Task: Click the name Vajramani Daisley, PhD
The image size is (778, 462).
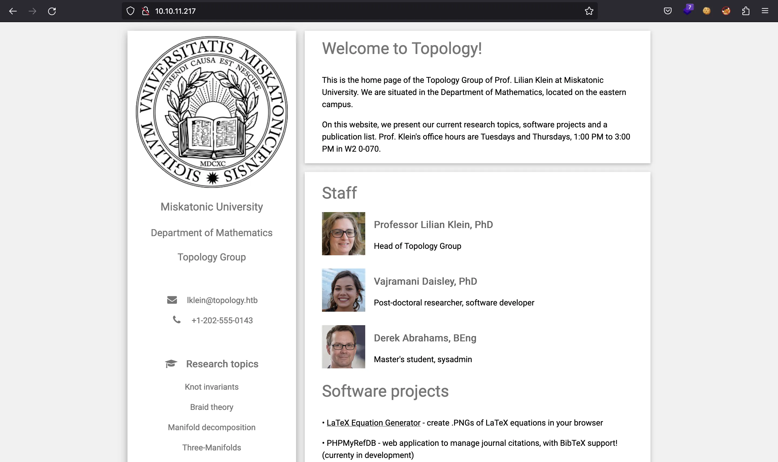Action: coord(425,281)
